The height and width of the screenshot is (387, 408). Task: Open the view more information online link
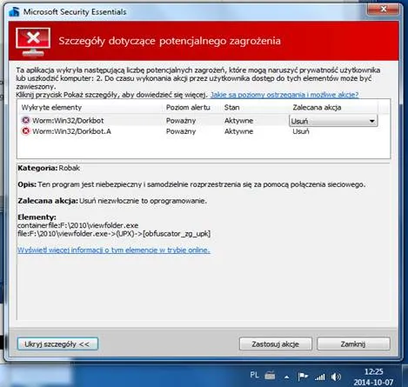pos(114,250)
